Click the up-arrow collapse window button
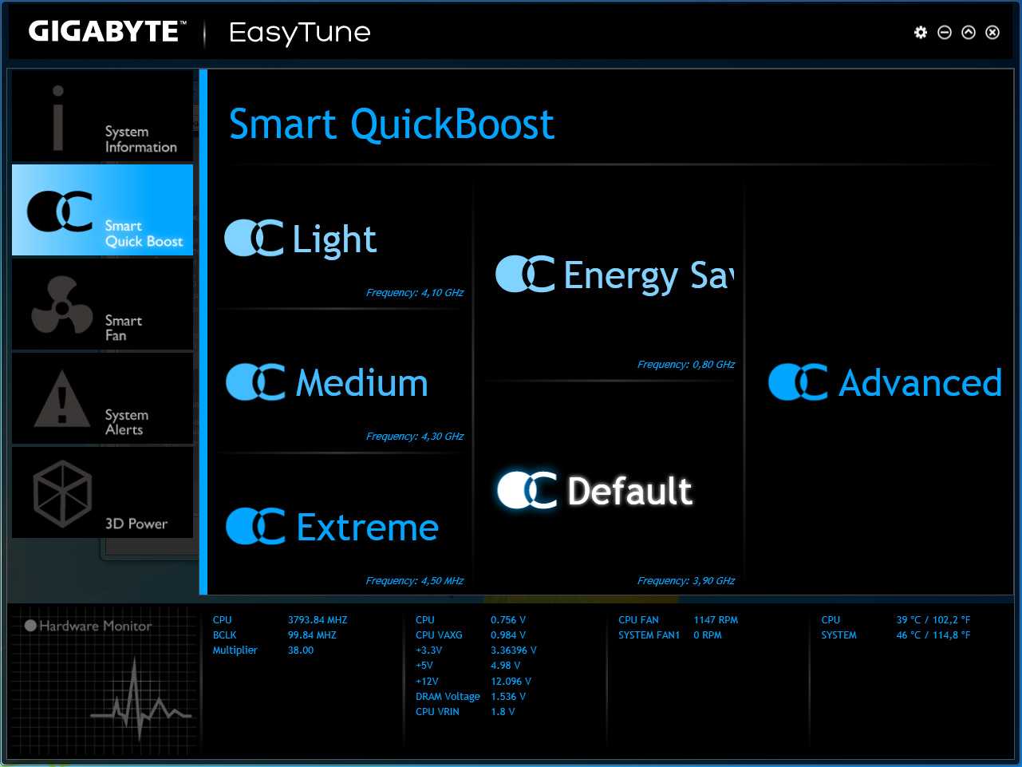 [x=969, y=32]
